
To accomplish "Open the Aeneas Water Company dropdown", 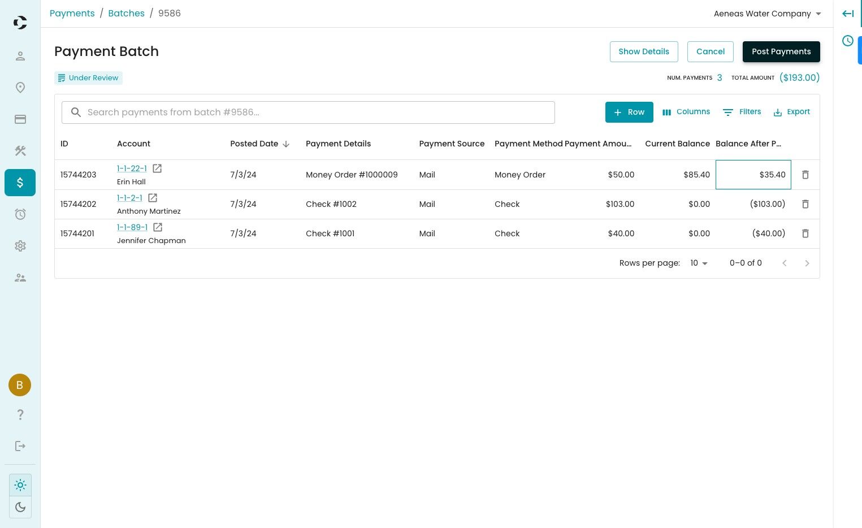I will pyautogui.click(x=768, y=14).
